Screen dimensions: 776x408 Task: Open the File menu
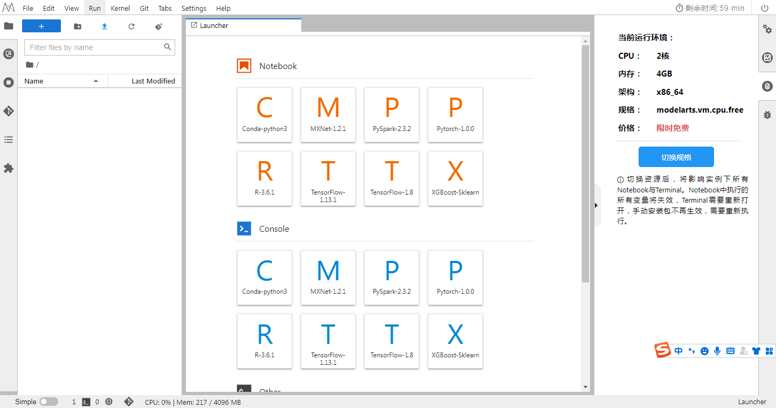28,8
